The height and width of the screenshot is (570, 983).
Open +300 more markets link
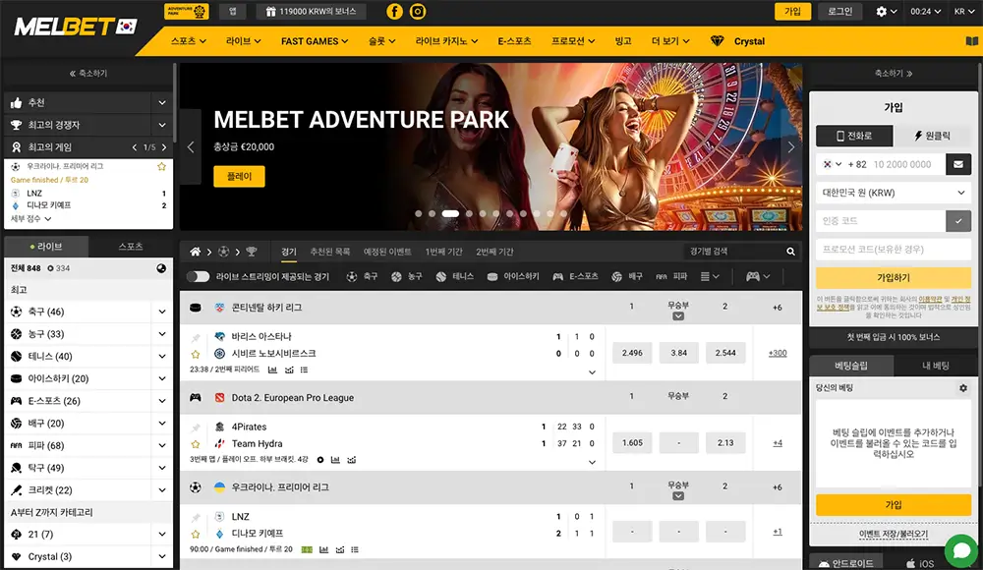tap(778, 353)
